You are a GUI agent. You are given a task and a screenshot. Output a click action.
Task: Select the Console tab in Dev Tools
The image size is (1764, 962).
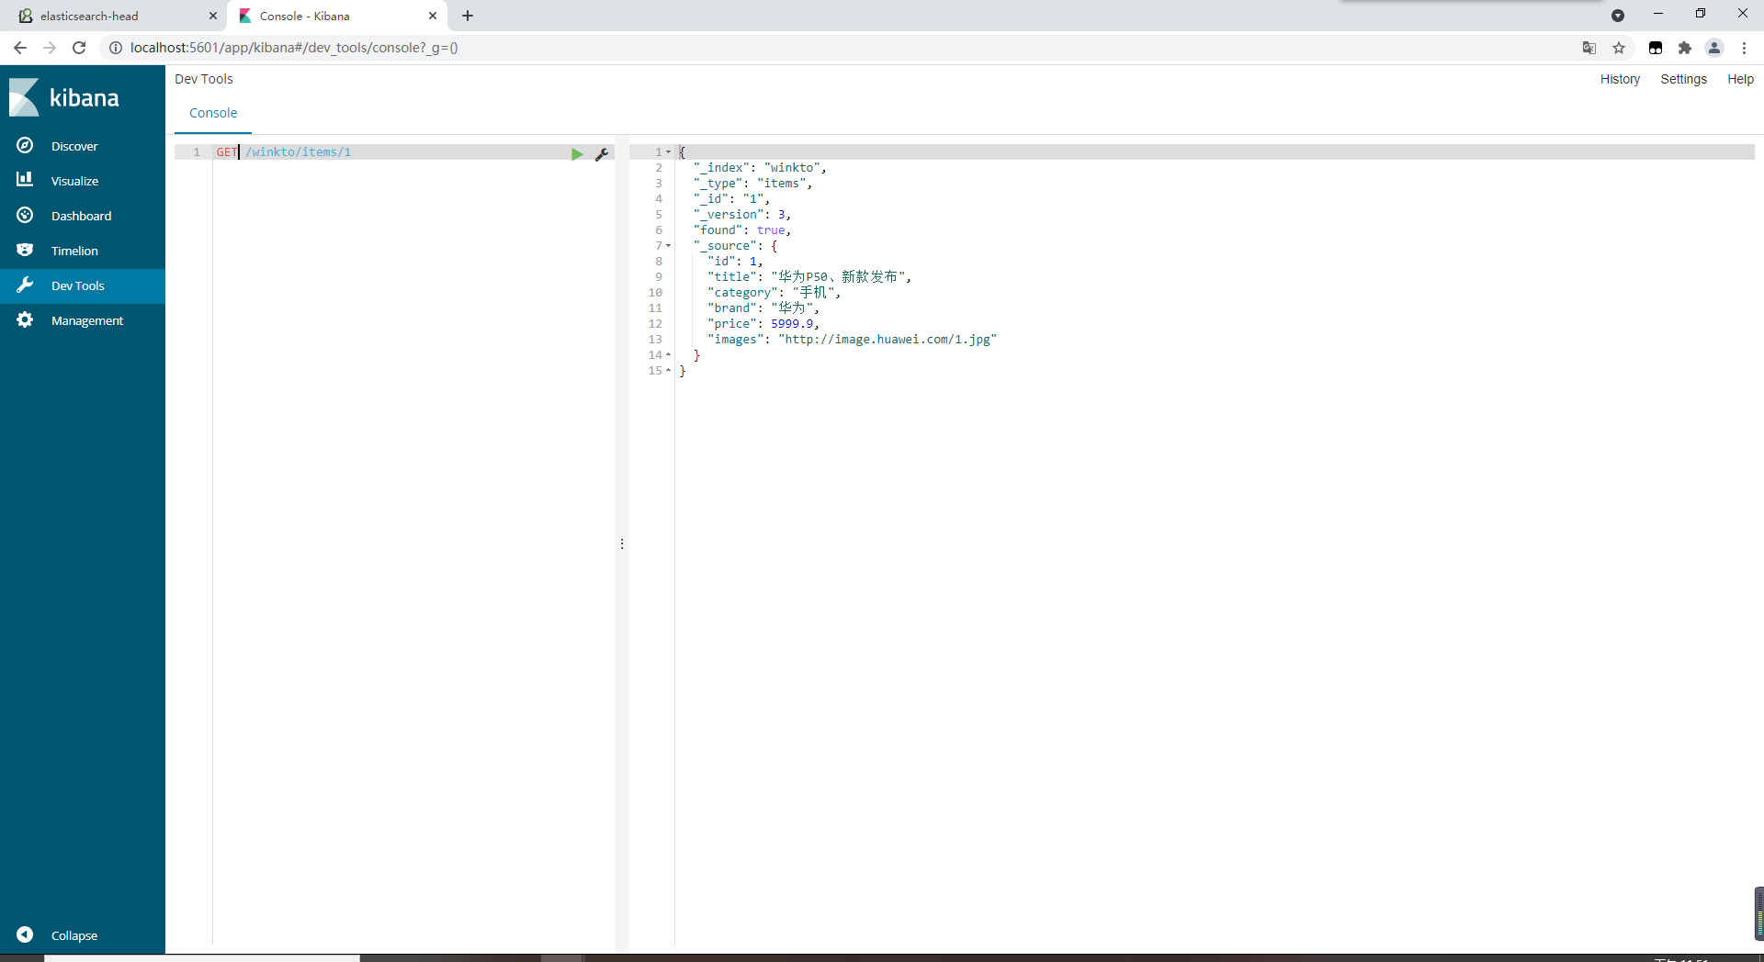pos(213,113)
